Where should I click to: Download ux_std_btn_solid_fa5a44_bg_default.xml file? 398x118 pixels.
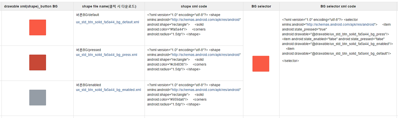click(x=108, y=22)
